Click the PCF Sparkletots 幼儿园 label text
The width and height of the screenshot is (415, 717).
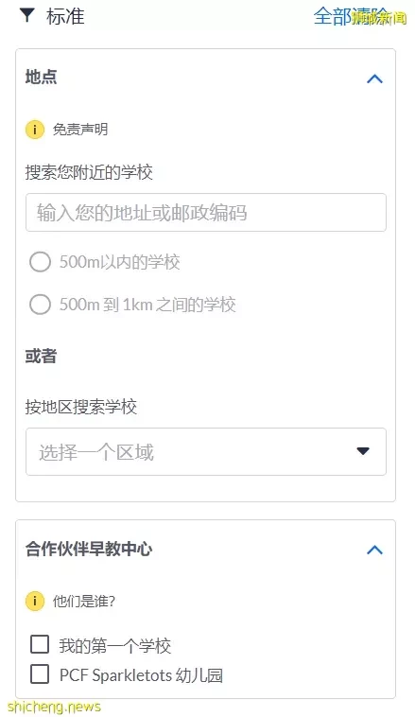141,675
